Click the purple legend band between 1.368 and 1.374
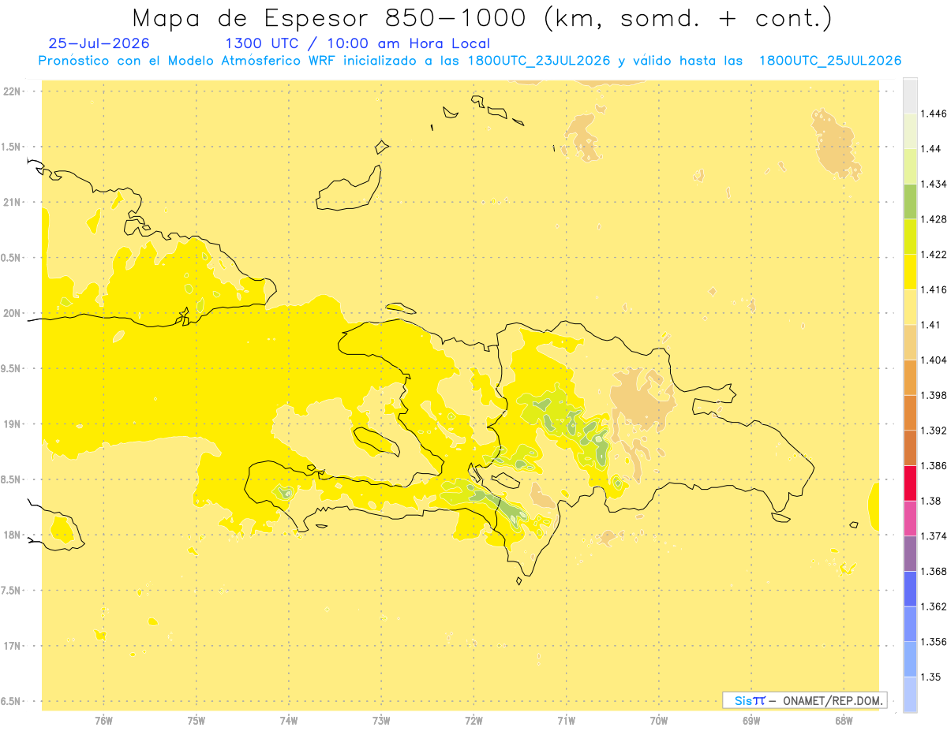The height and width of the screenshot is (731, 947). click(x=909, y=554)
